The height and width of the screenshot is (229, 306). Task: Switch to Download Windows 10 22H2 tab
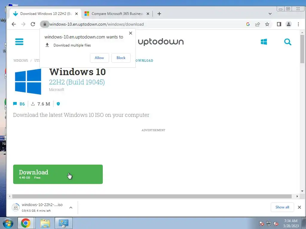[46, 14]
